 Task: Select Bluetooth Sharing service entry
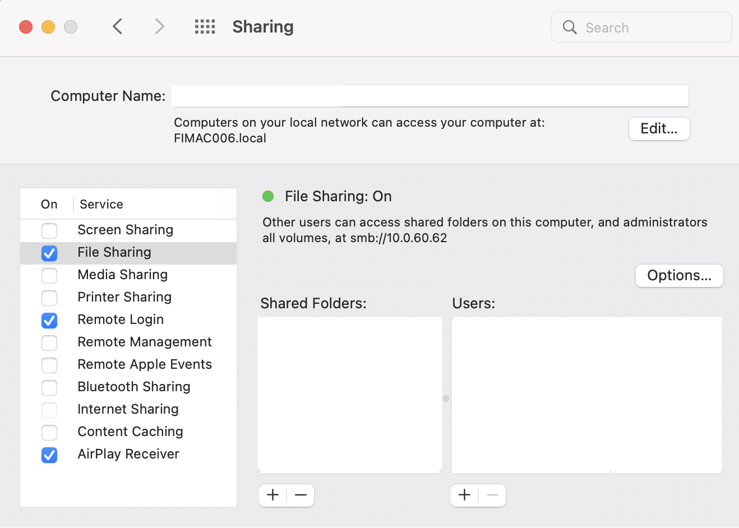point(133,387)
